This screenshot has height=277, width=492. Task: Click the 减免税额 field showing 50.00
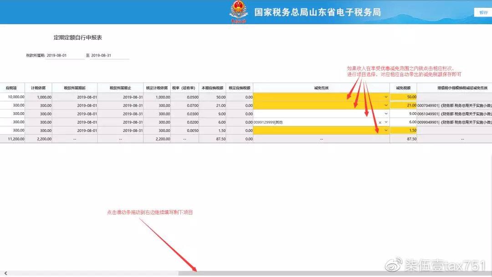[403, 97]
